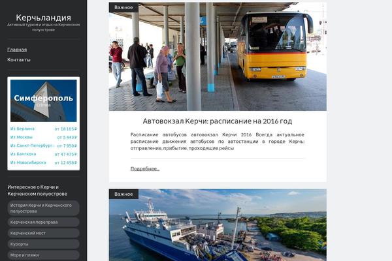Click the от 18 105₽ price
The width and height of the screenshot is (392, 261).
66,129
